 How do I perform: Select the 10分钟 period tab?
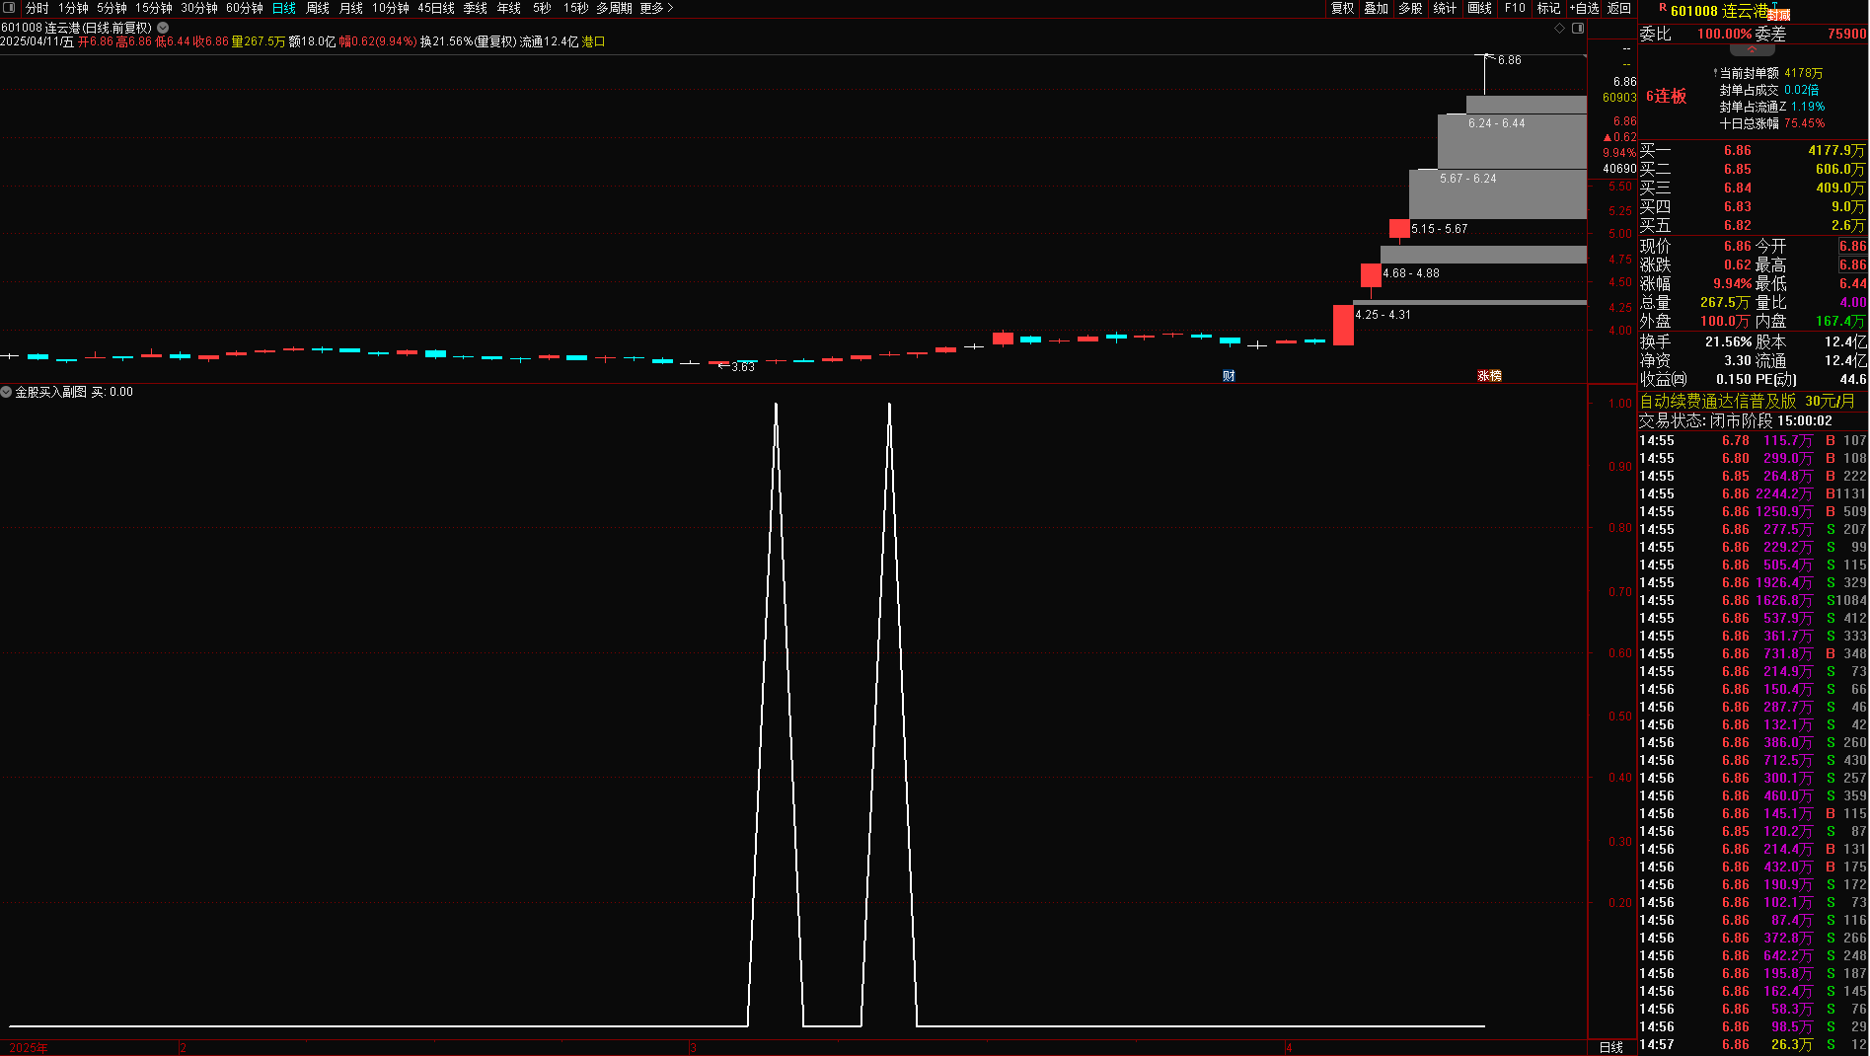tap(391, 8)
